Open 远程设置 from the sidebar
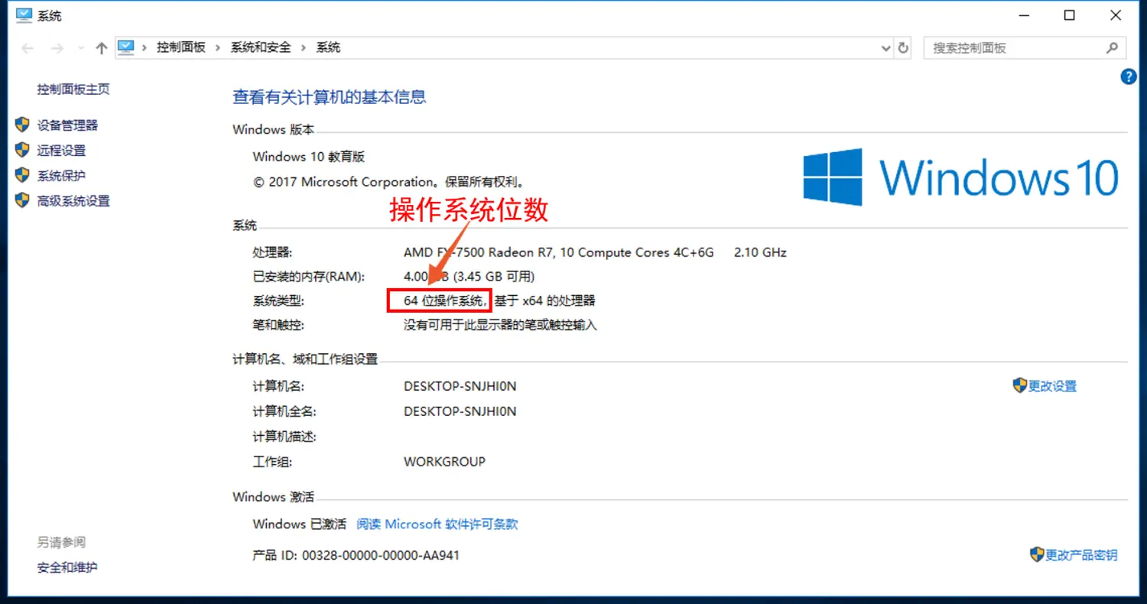This screenshot has height=604, width=1147. click(61, 151)
